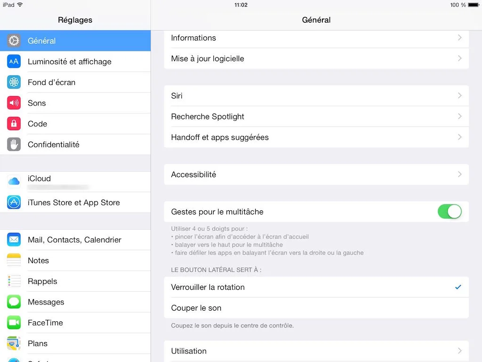Open Handoff et apps suggérées
The width and height of the screenshot is (482, 362).
(x=316, y=137)
